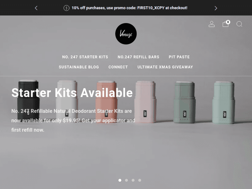The width and height of the screenshot is (252, 189).
Task: Open No. 247 Starter Kits menu
Action: coord(85,57)
